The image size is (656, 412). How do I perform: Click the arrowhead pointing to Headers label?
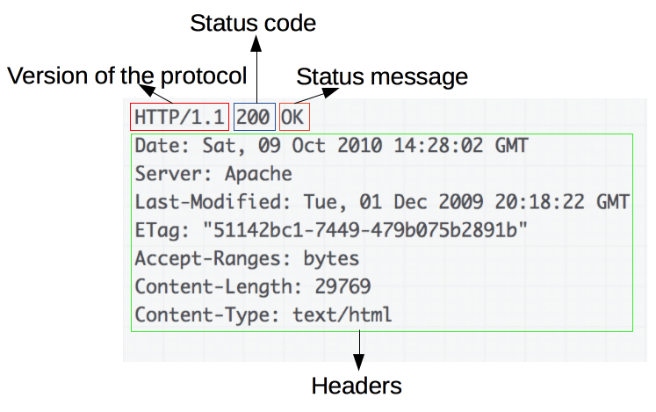point(359,362)
